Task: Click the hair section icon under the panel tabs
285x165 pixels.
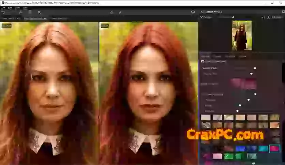Action: 202,61
